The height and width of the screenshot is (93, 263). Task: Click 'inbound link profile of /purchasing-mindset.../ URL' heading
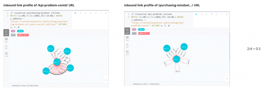pyautogui.click(x=162, y=5)
